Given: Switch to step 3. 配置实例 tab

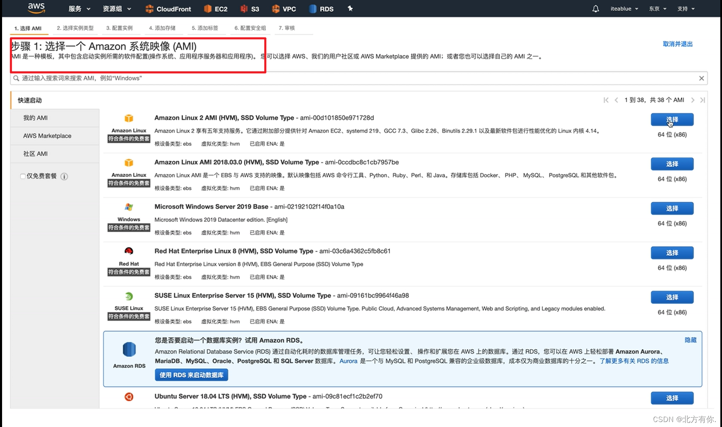Looking at the screenshot, I should pos(119,28).
